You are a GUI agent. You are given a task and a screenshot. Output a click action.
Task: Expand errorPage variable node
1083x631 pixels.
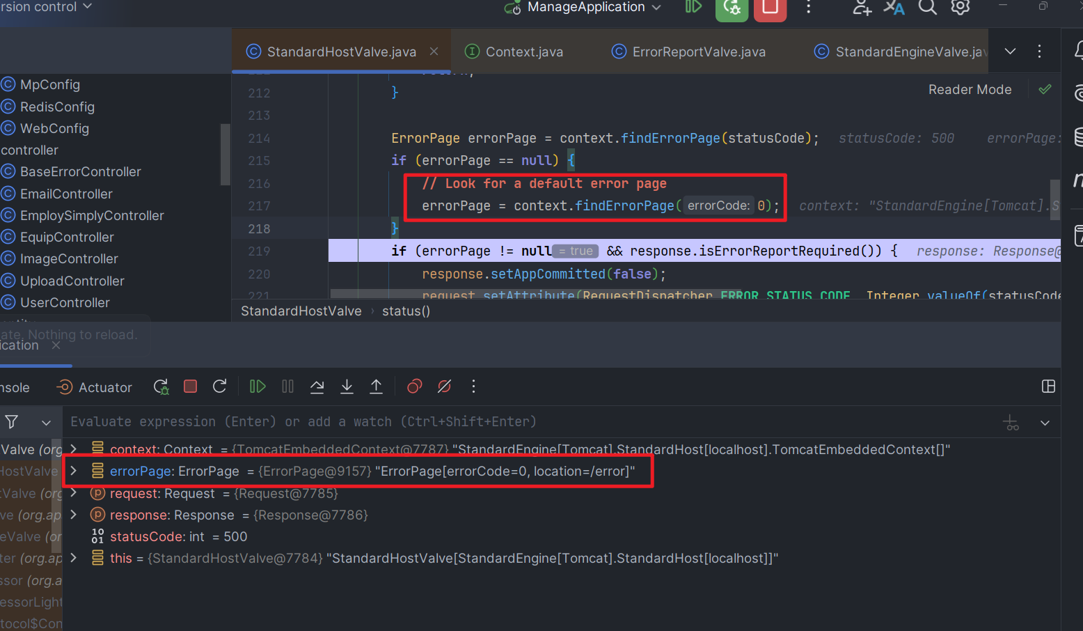(74, 472)
